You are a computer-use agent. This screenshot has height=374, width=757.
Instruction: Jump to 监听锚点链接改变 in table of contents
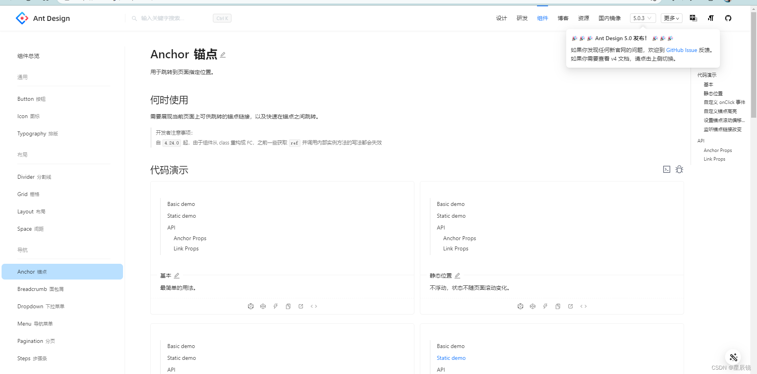(723, 129)
